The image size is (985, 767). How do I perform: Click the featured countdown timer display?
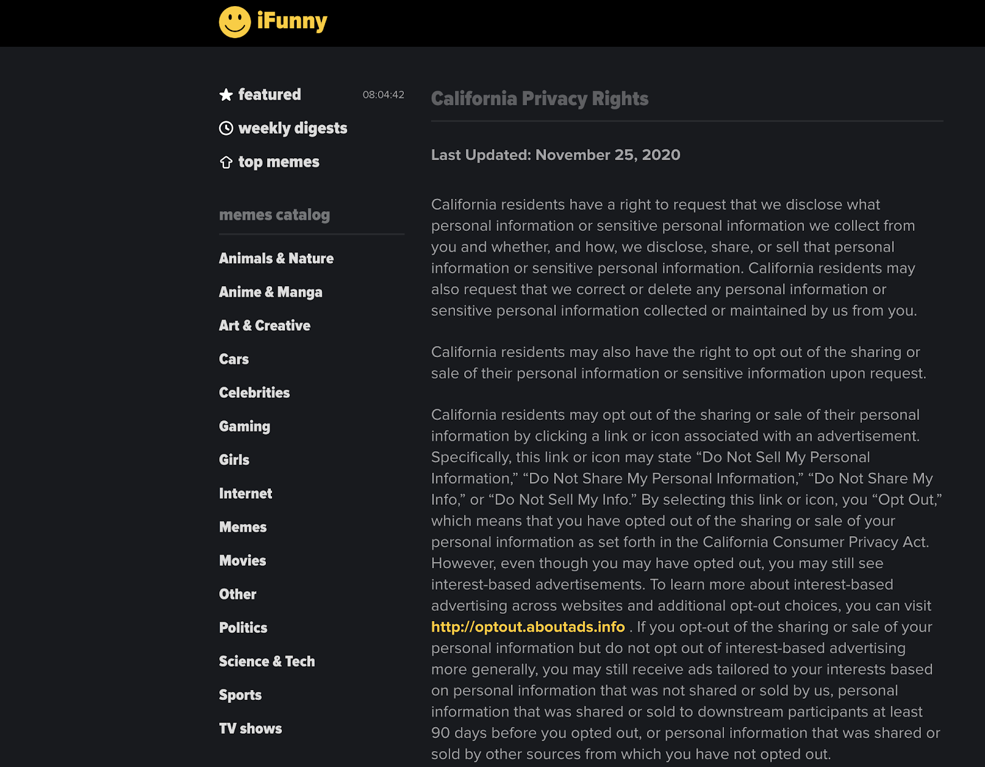[384, 95]
